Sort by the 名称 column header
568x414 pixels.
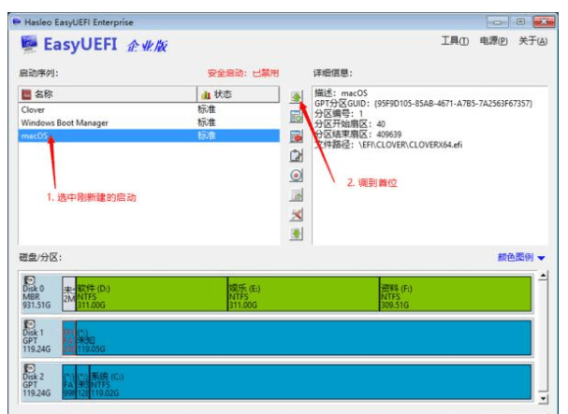tap(108, 94)
